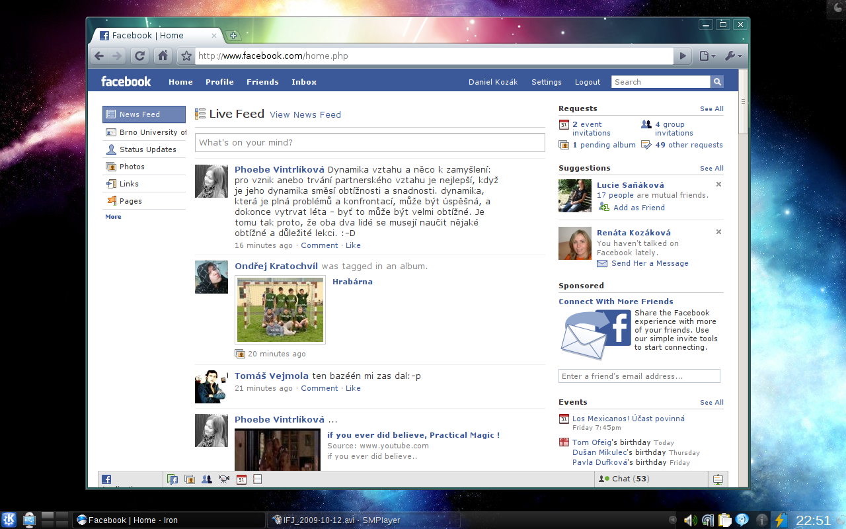Image resolution: width=846 pixels, height=529 pixels.
Task: Open the Profile menu item
Action: click(x=219, y=82)
